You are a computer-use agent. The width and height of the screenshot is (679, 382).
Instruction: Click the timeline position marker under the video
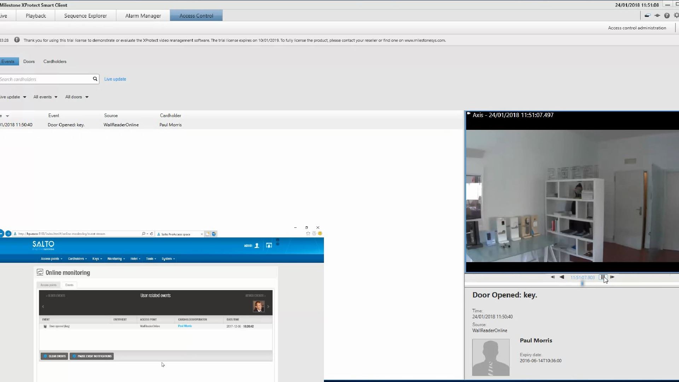pos(582,283)
